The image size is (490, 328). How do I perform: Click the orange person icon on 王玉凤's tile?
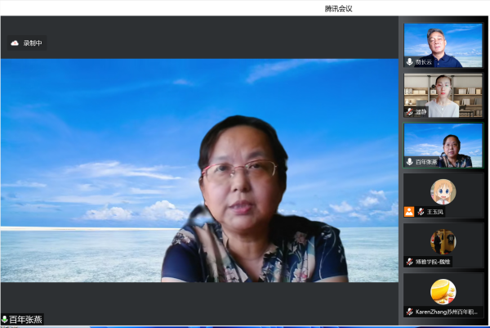click(409, 212)
